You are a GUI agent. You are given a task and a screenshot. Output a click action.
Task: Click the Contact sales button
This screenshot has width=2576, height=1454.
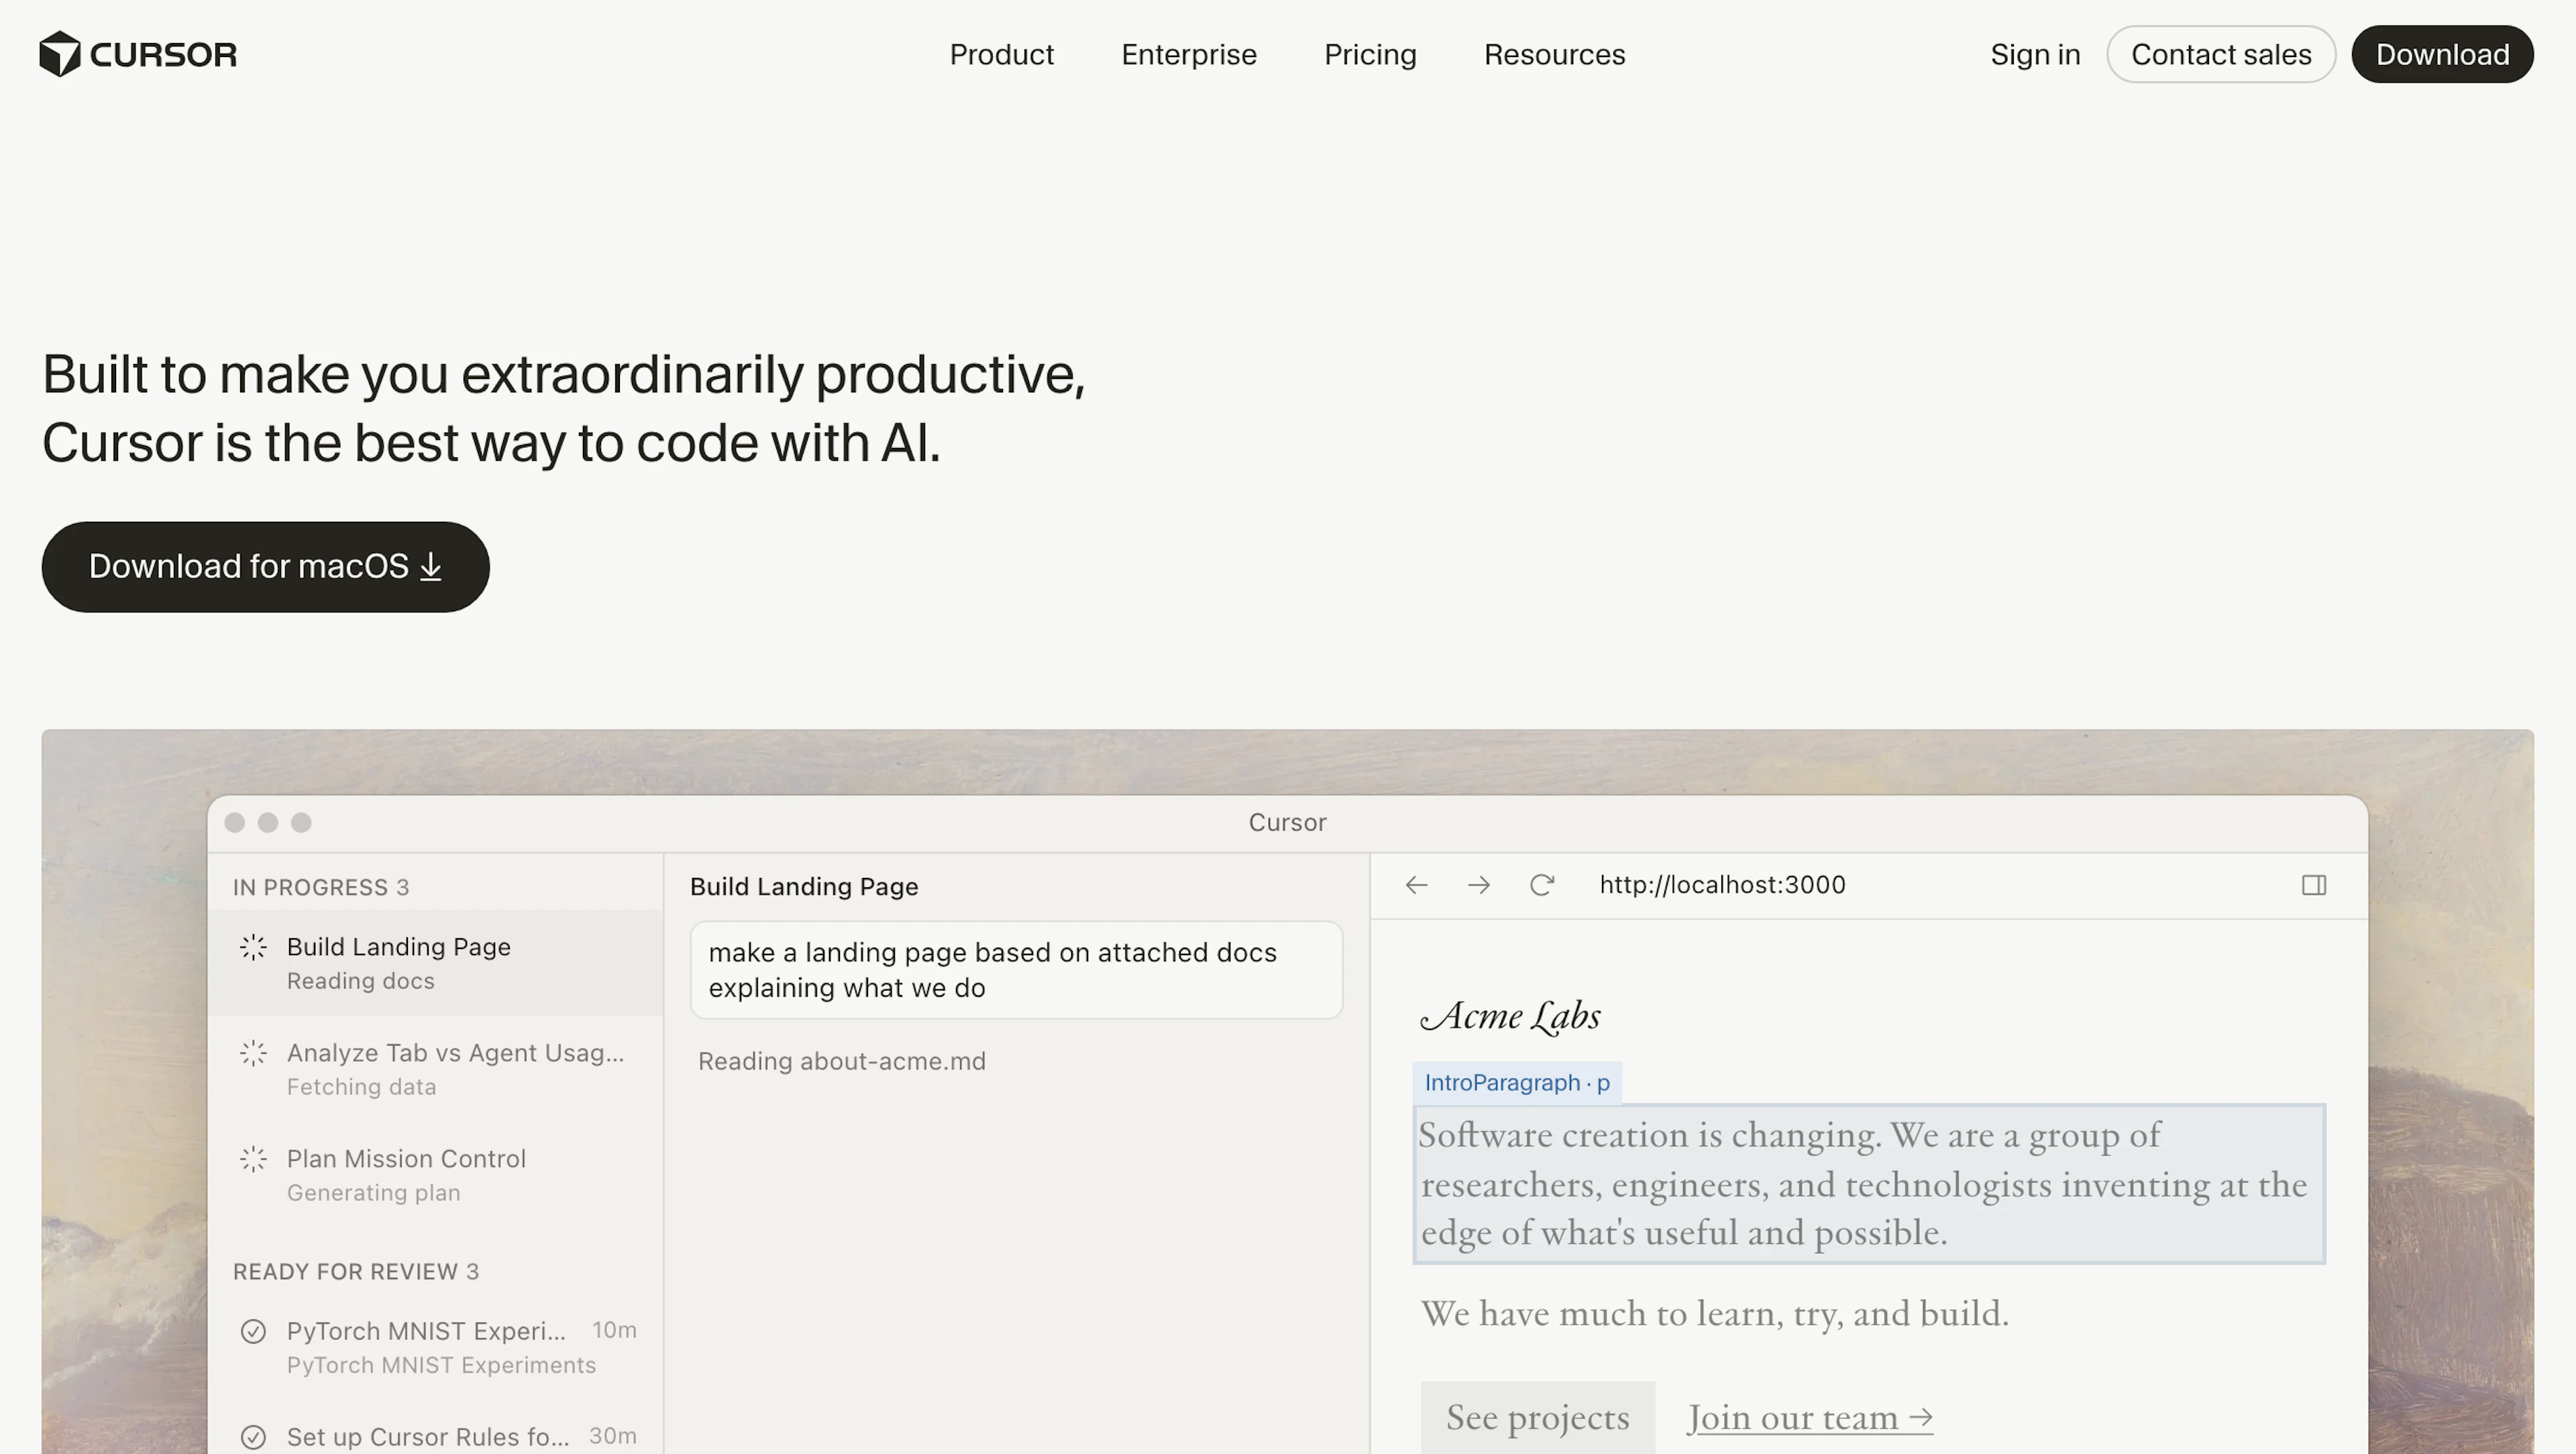2221,54
